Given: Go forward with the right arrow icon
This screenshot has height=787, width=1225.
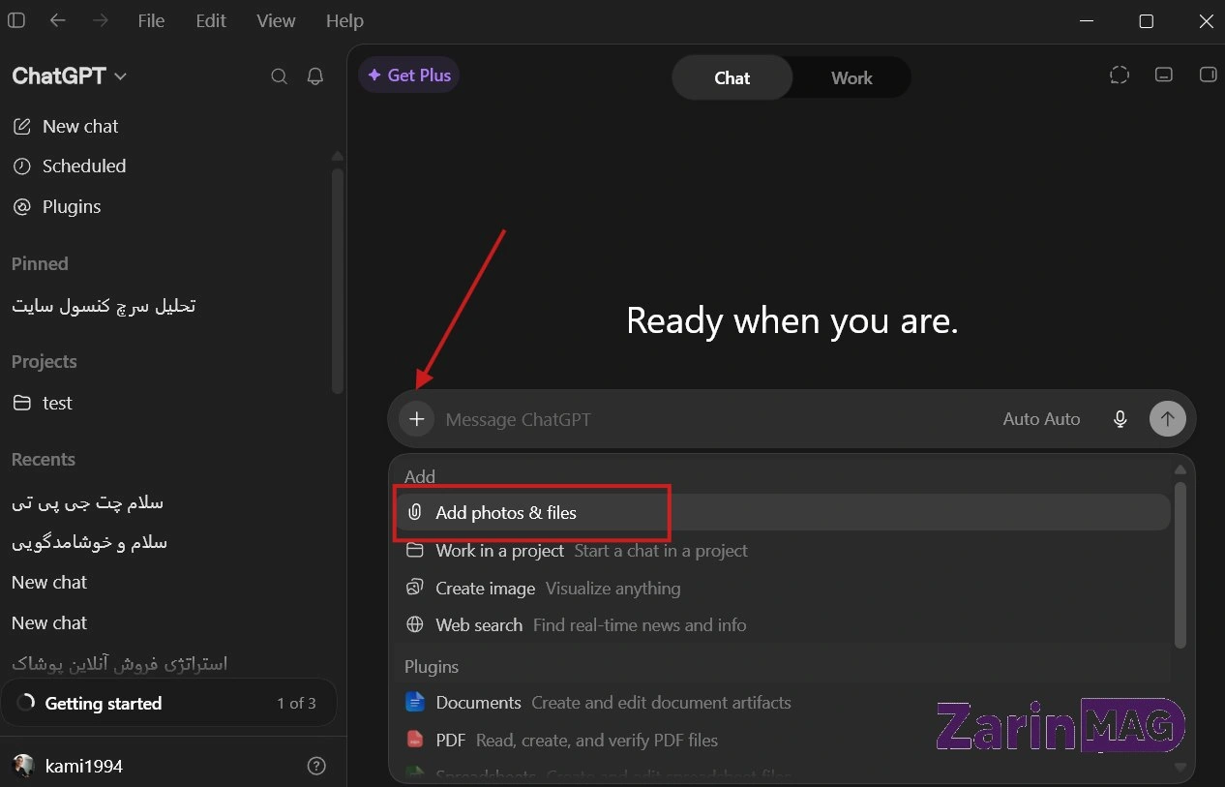Looking at the screenshot, I should click(x=100, y=20).
